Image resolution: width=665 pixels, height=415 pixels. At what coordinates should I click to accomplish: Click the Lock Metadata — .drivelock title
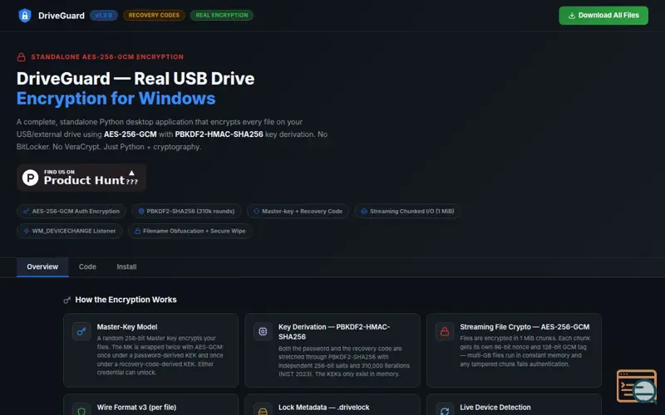point(324,408)
